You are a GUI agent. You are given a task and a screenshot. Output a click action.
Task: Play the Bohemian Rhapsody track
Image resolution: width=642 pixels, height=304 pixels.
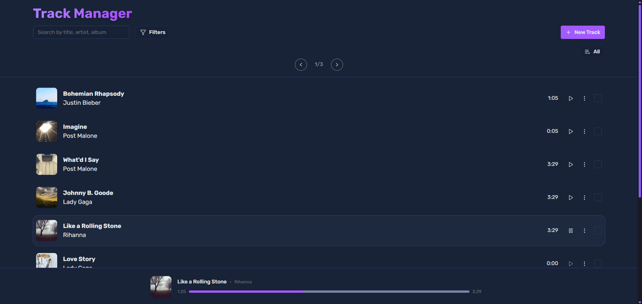[x=571, y=98]
